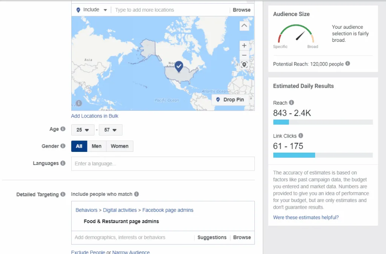Click Food & Restaurant page admins entry
This screenshot has width=386, height=254.
[121, 221]
